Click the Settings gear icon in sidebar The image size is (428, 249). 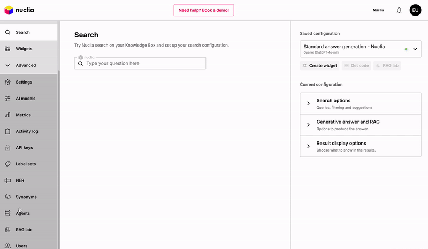(x=7, y=82)
